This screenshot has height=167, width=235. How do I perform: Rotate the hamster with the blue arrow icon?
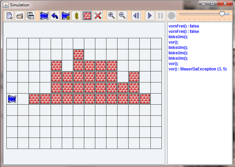(x=55, y=15)
